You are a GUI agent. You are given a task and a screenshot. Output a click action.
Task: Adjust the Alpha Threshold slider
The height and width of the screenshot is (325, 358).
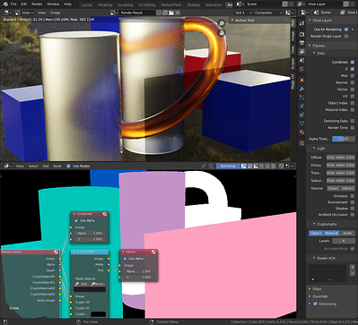(344, 139)
